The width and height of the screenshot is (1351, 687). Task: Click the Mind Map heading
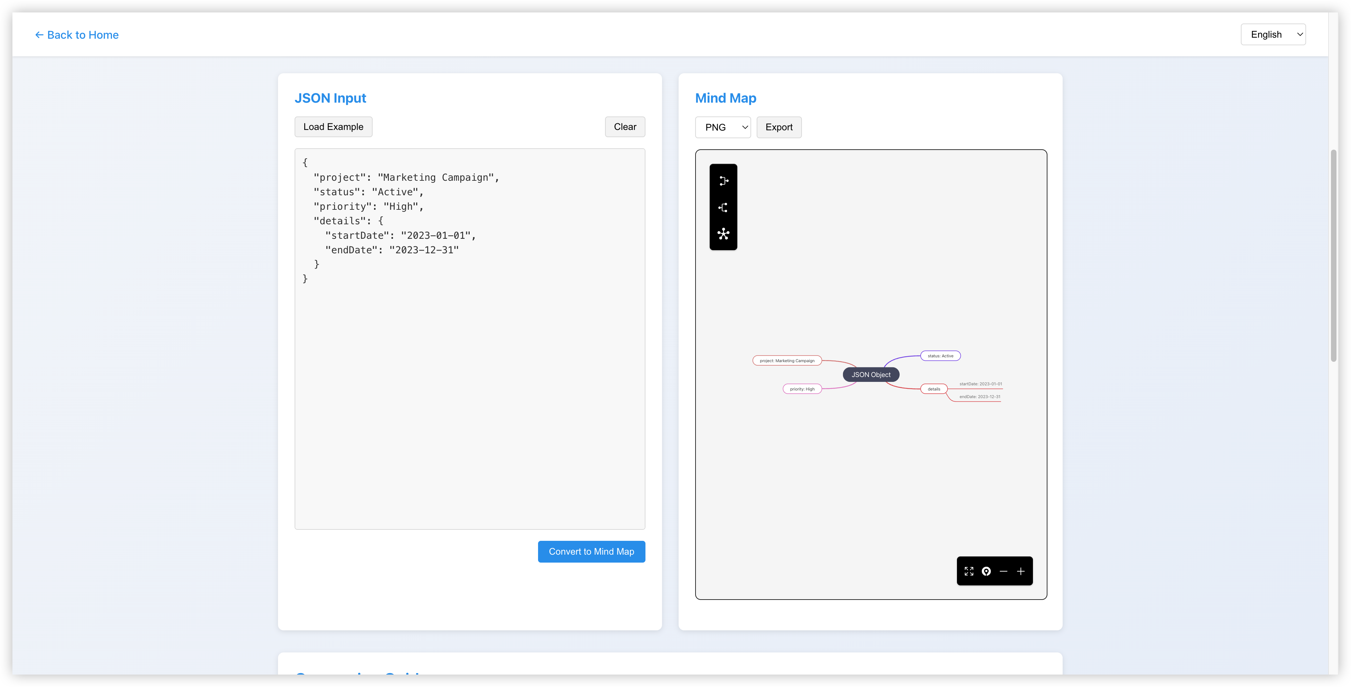[x=725, y=98]
